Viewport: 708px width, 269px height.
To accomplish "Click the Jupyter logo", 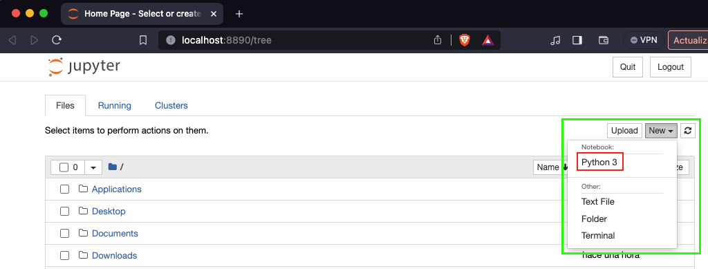I will coord(84,67).
